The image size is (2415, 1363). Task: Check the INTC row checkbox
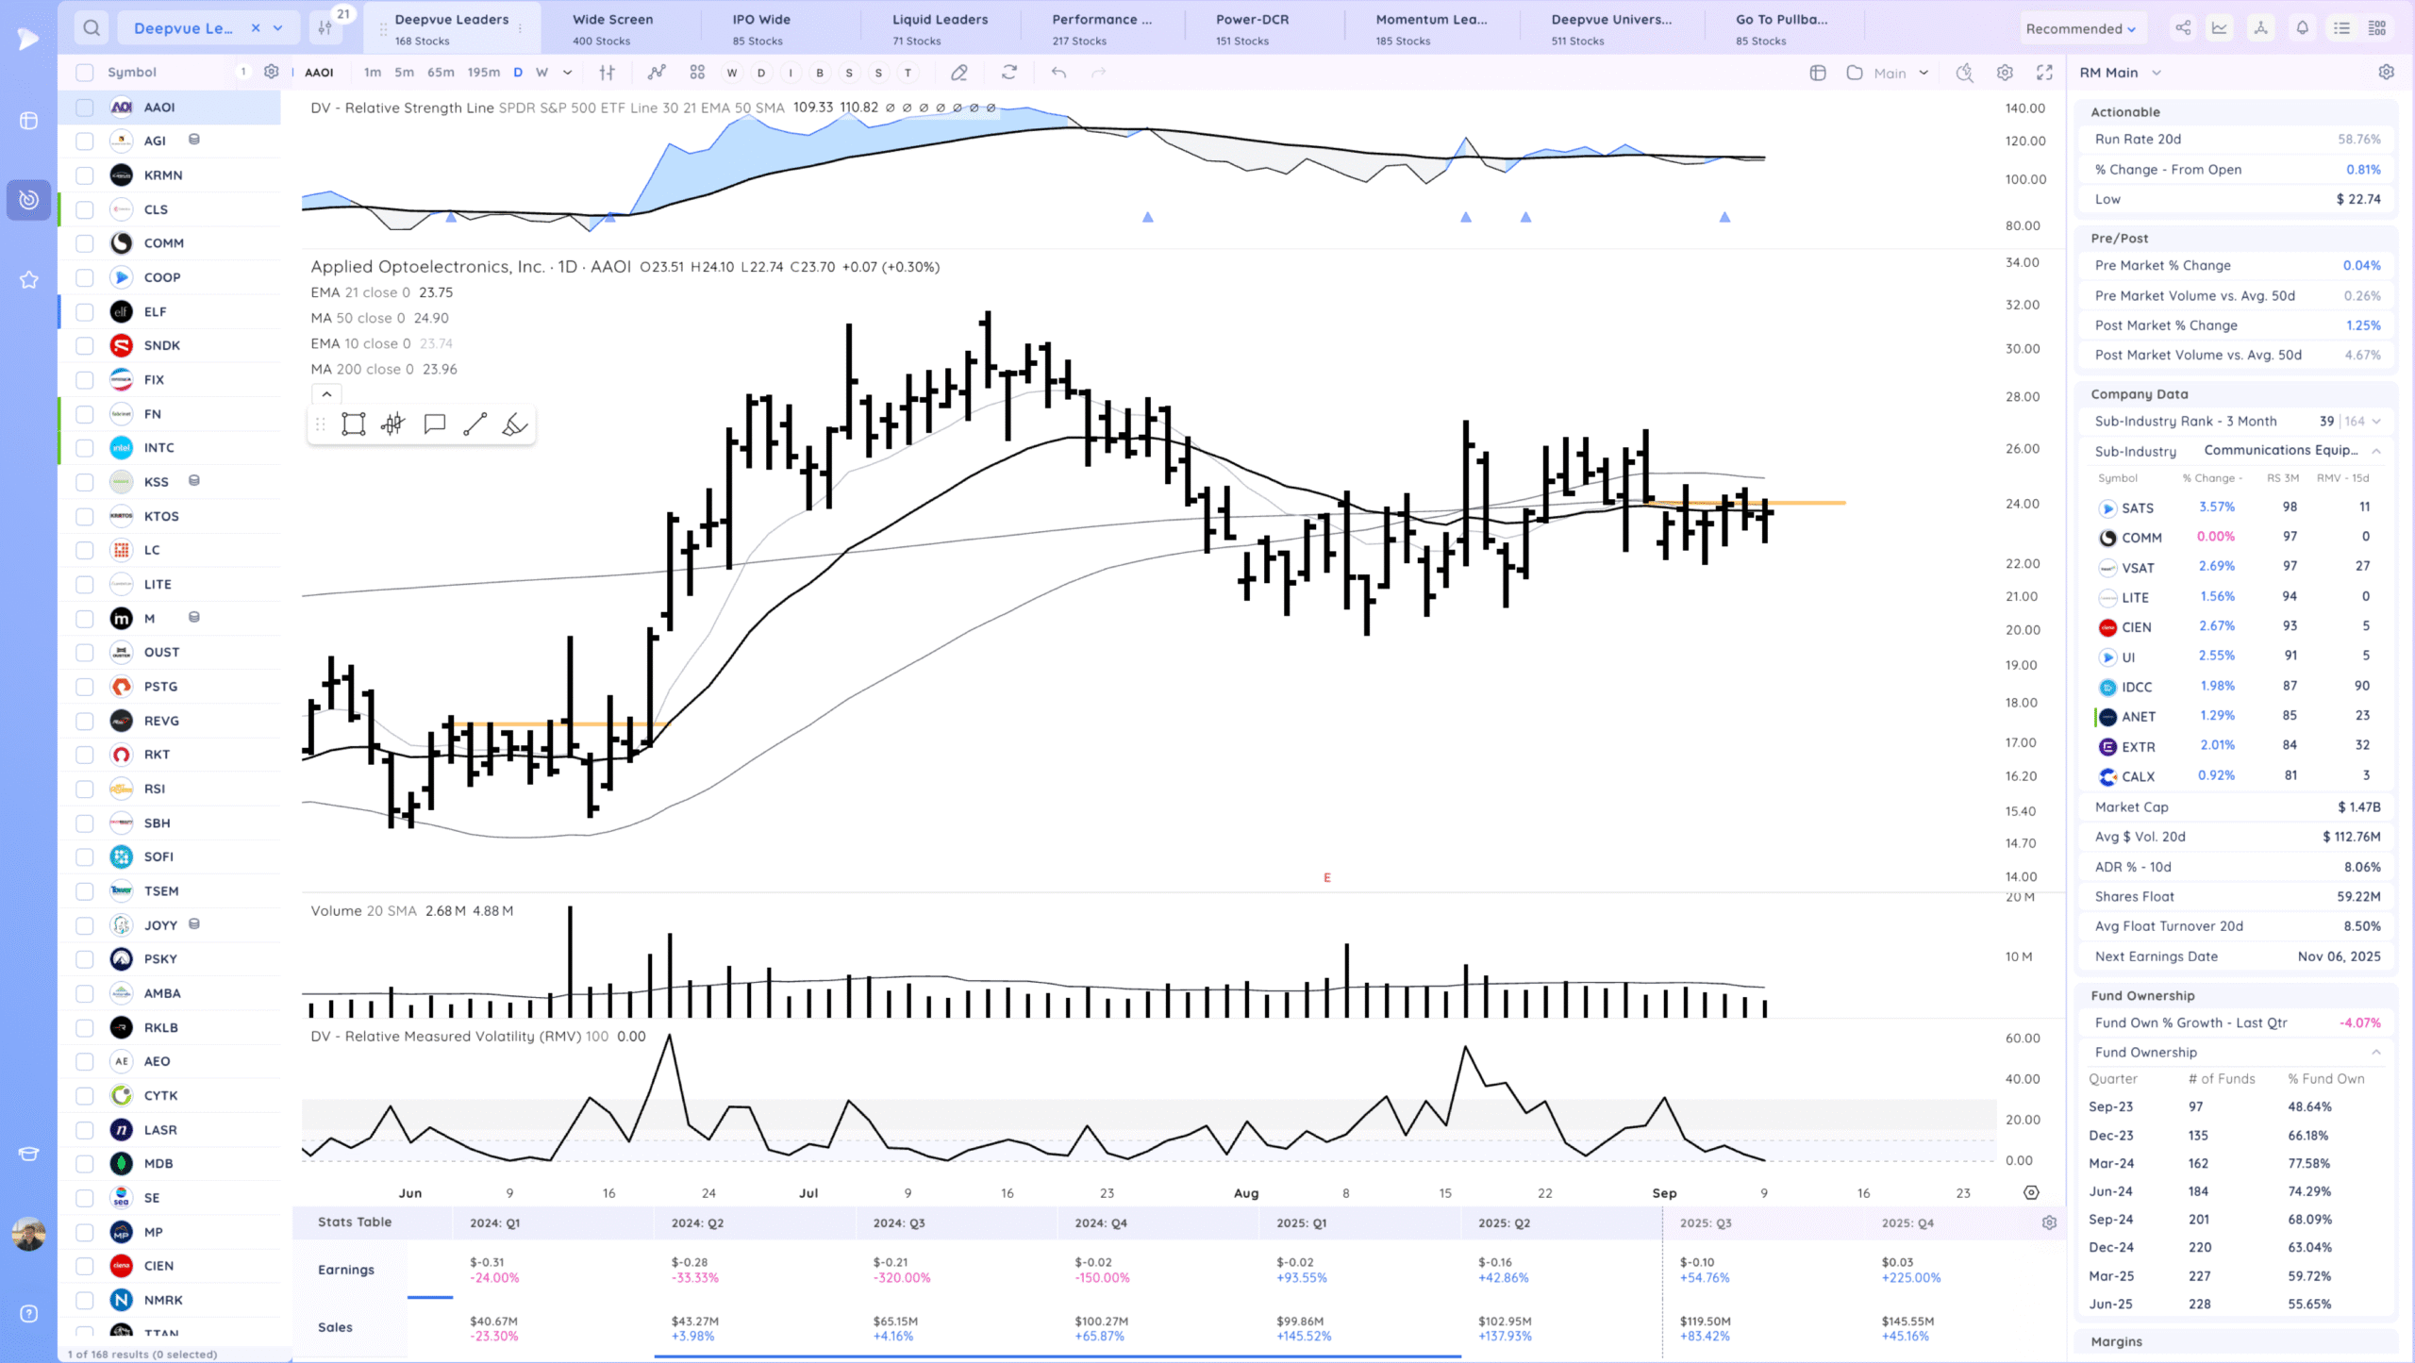coord(85,448)
